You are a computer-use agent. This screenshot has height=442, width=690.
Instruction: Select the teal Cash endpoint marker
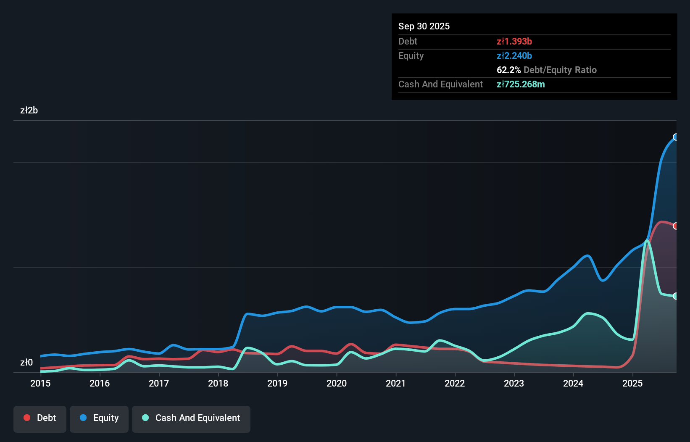(x=675, y=296)
